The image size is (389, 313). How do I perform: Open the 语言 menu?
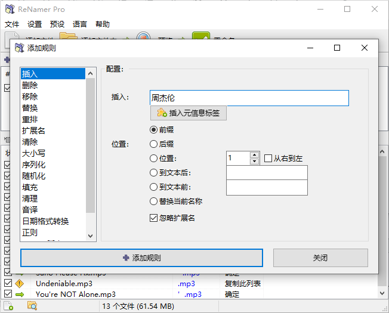[80, 24]
